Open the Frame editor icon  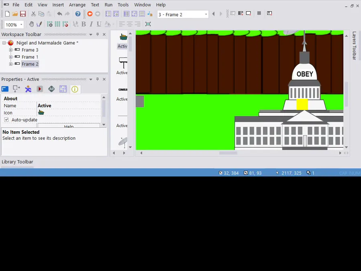[x=116, y=14]
